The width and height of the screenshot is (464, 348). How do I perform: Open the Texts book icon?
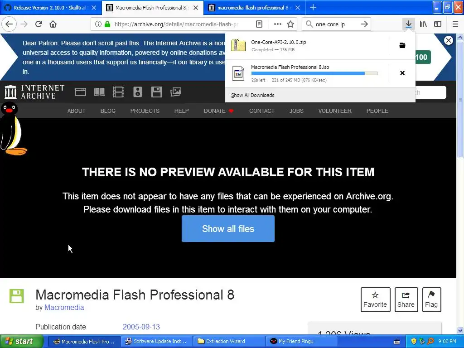(99, 92)
